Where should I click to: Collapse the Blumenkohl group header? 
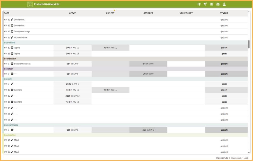(10, 43)
